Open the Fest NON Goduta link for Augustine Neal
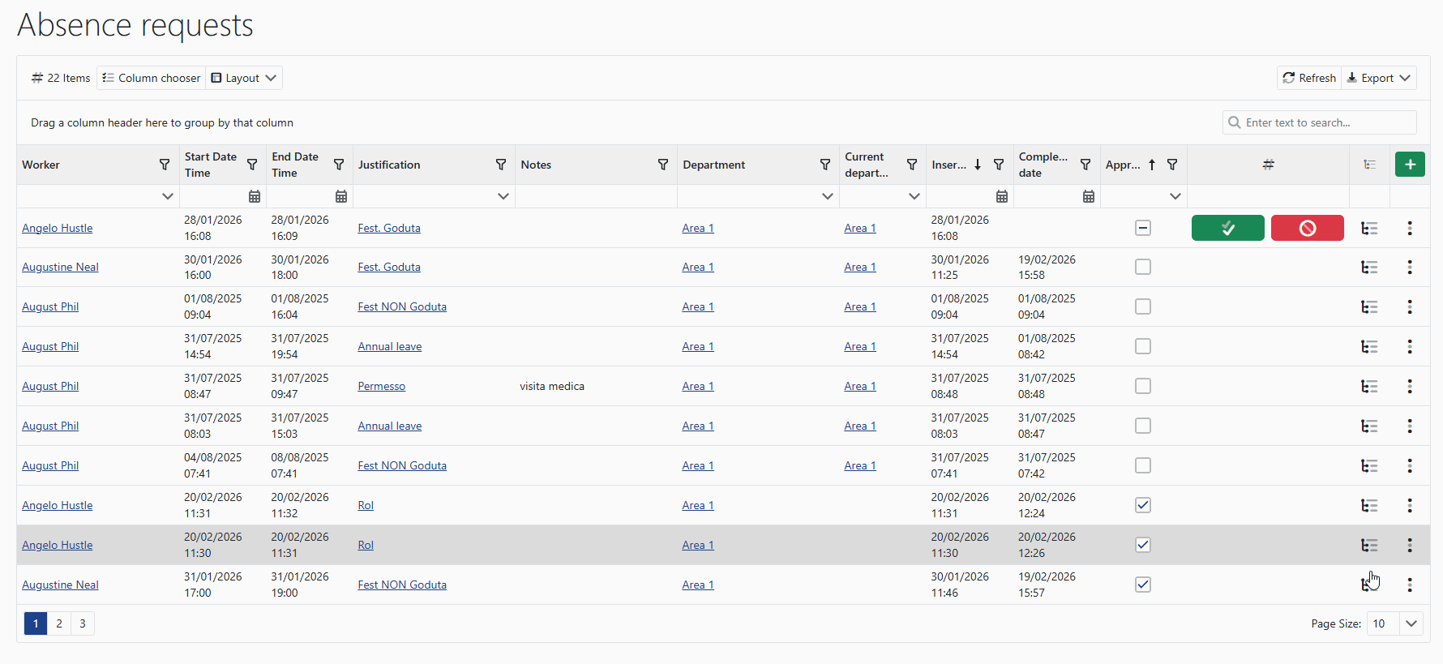The image size is (1443, 664). click(402, 585)
